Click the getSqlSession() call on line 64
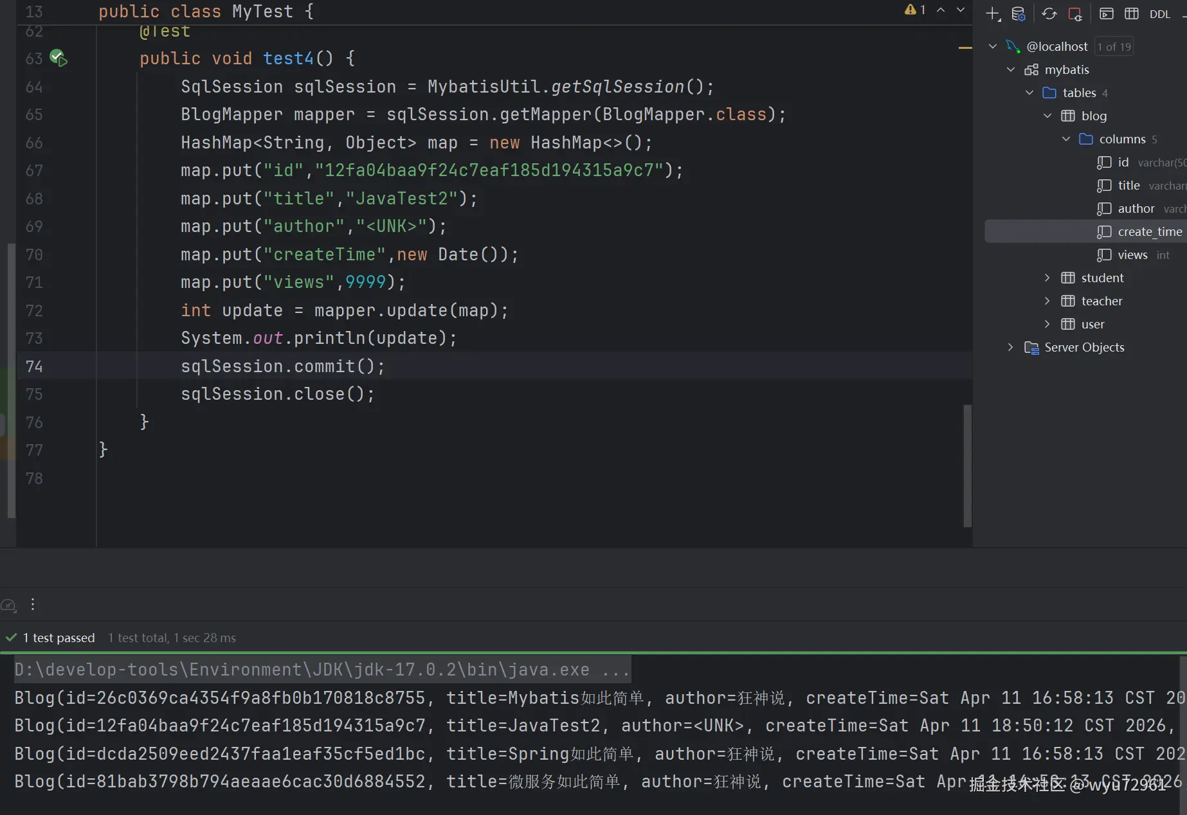 click(628, 87)
